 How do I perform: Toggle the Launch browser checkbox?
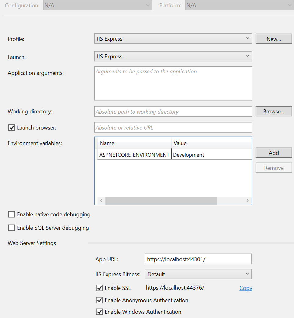pyautogui.click(x=12, y=128)
